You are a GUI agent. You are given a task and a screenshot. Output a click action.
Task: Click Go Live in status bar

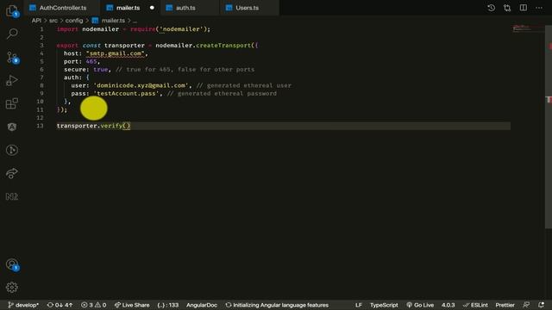420,305
